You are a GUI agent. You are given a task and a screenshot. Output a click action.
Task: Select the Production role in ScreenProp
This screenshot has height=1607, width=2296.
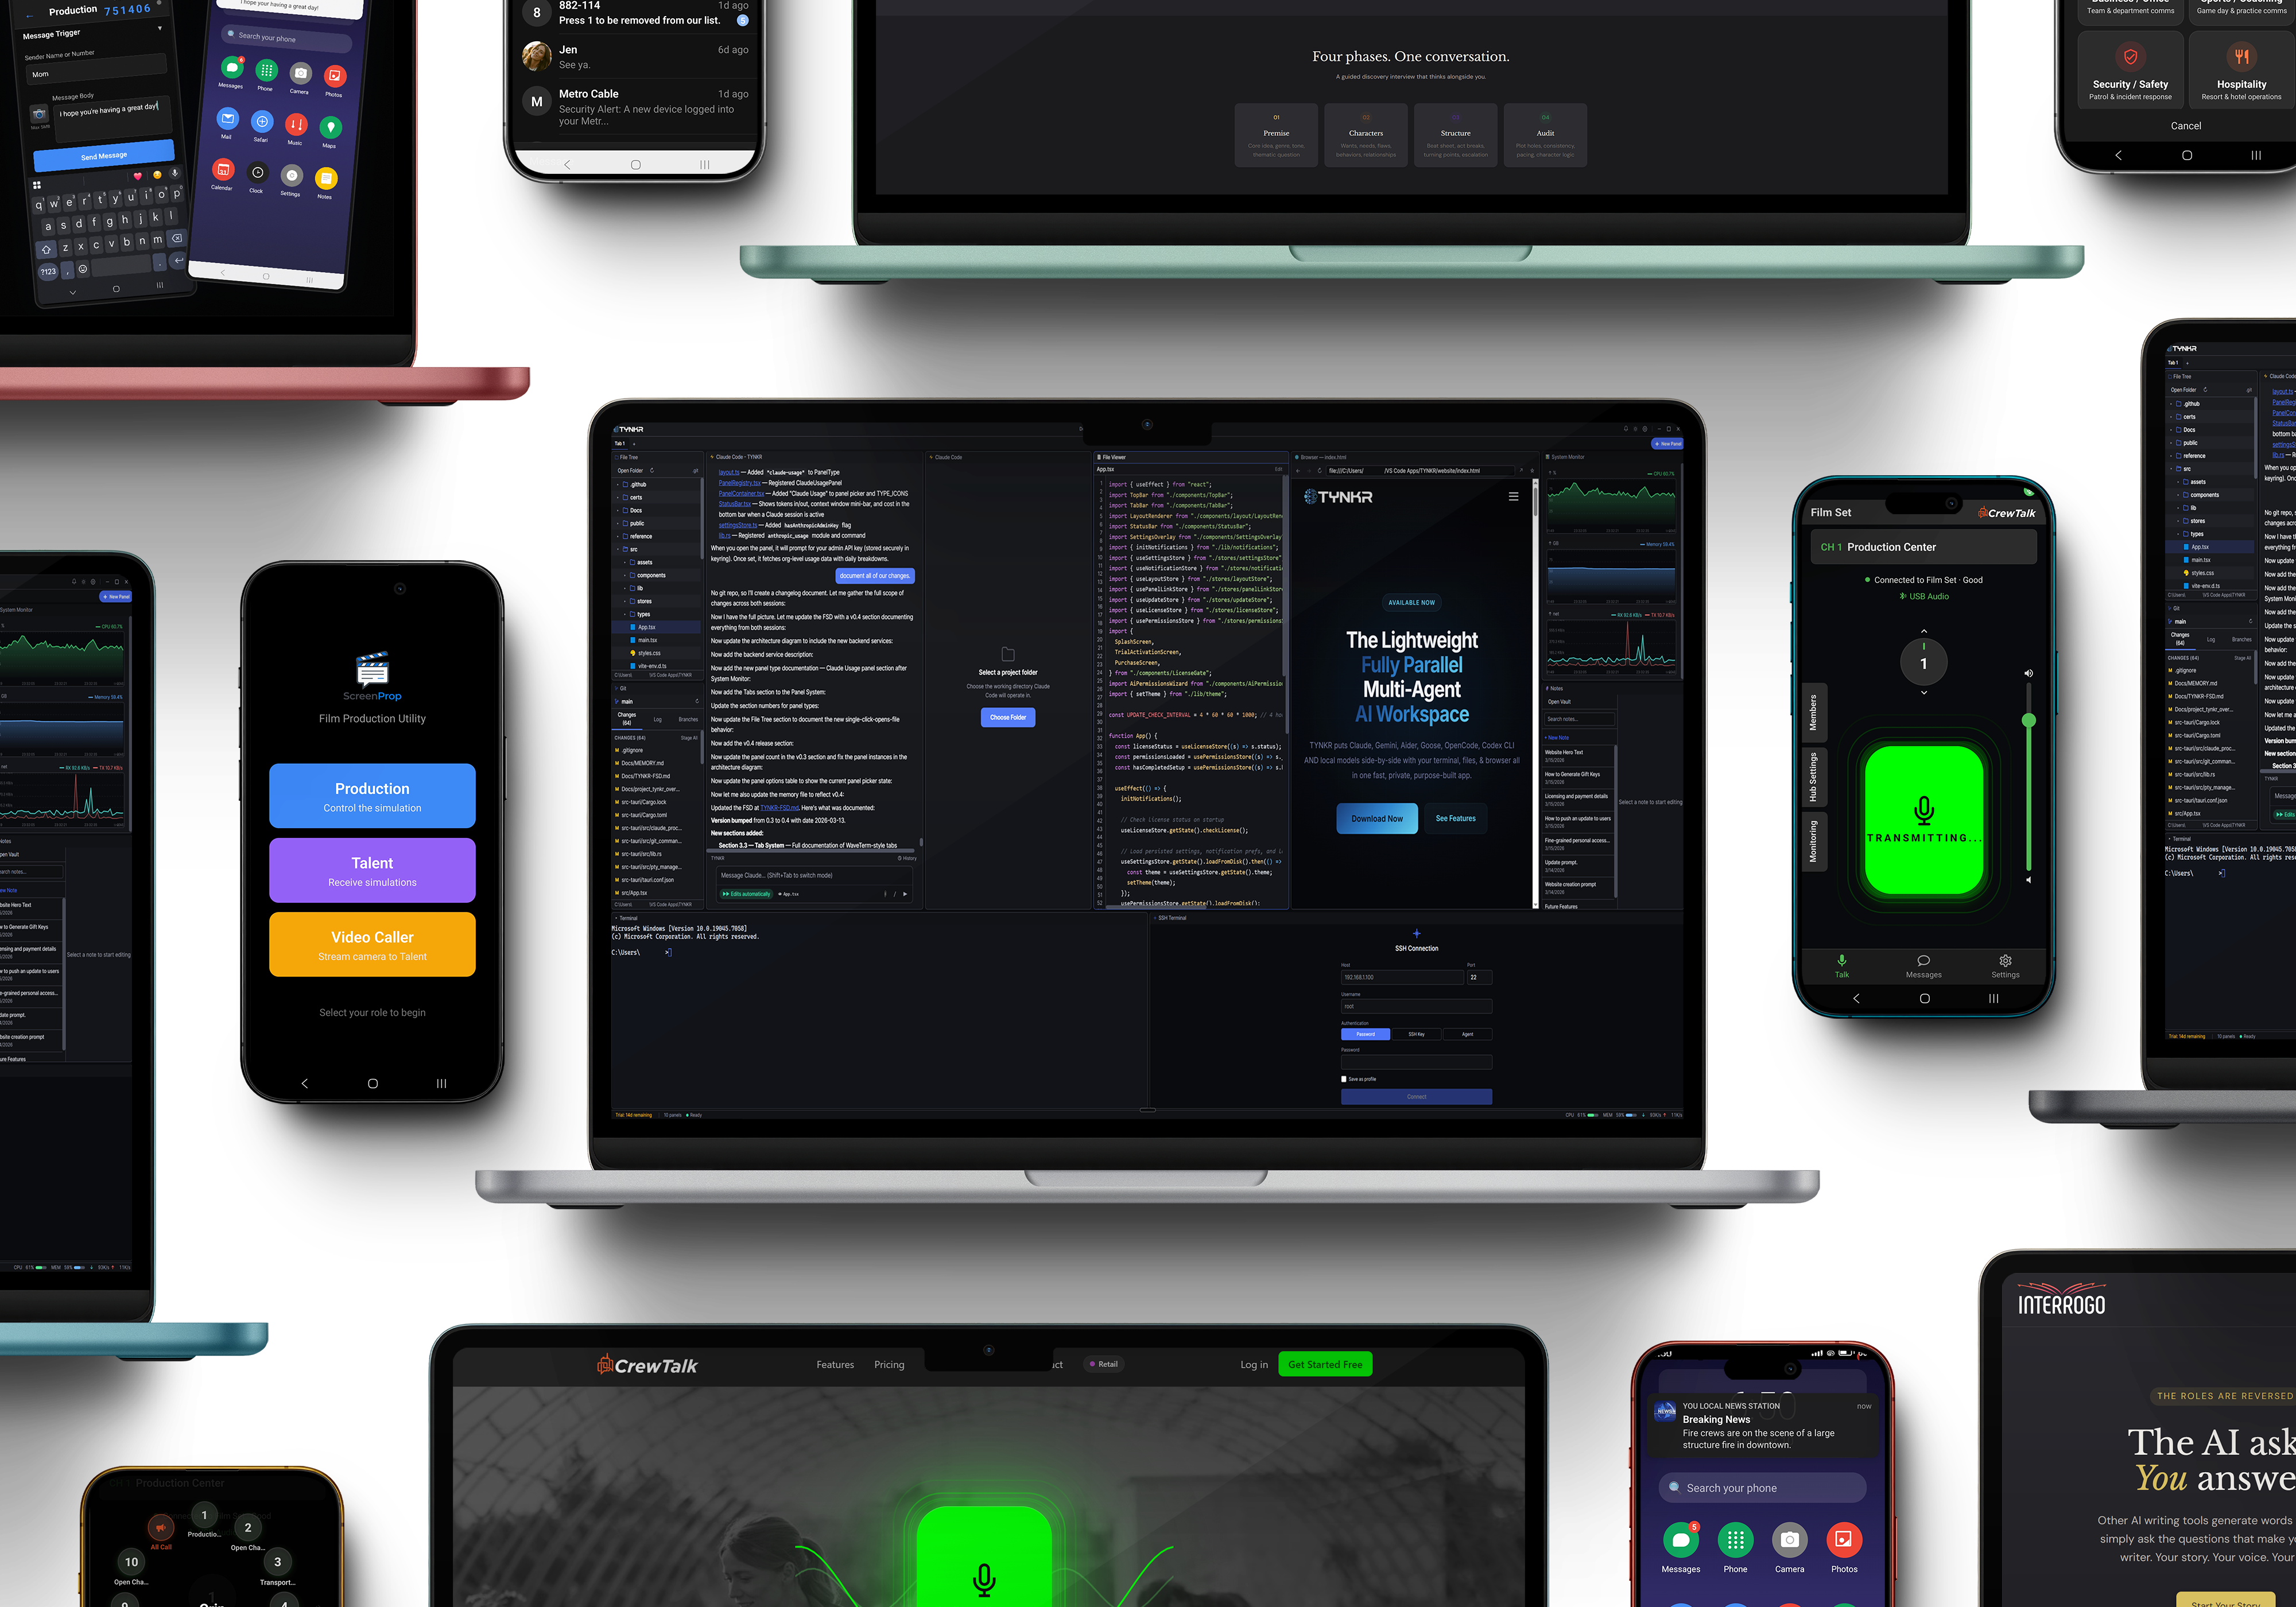pyautogui.click(x=372, y=796)
